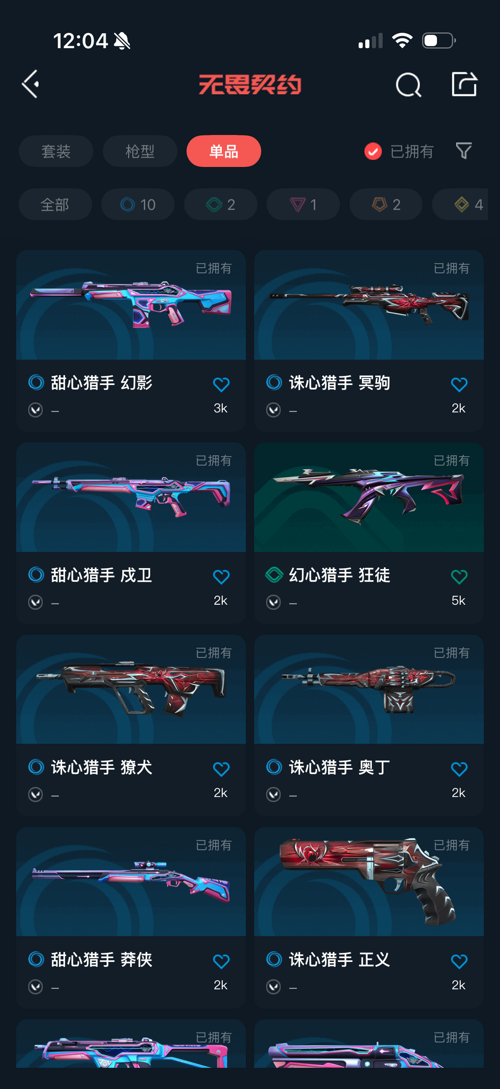This screenshot has width=500, height=1089.
Task: Favorite 甜心猎手 幻影 with heart icon
Action: (x=221, y=384)
